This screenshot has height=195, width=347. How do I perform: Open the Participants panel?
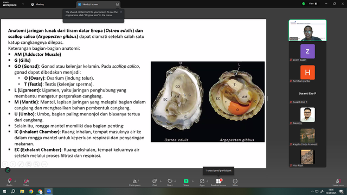pyautogui.click(x=135, y=182)
